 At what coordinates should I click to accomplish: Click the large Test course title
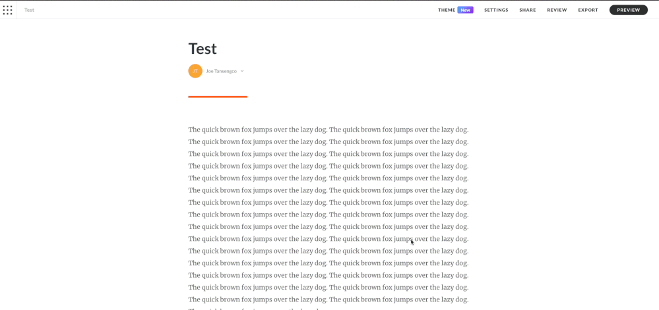tap(203, 49)
